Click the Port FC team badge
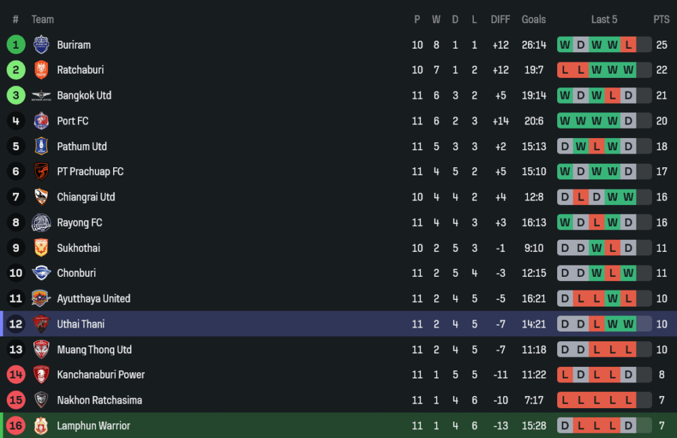This screenshot has height=438, width=677. click(x=41, y=121)
